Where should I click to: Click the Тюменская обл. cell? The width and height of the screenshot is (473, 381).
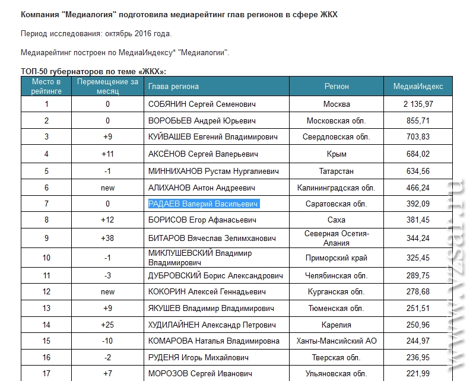[x=337, y=308]
